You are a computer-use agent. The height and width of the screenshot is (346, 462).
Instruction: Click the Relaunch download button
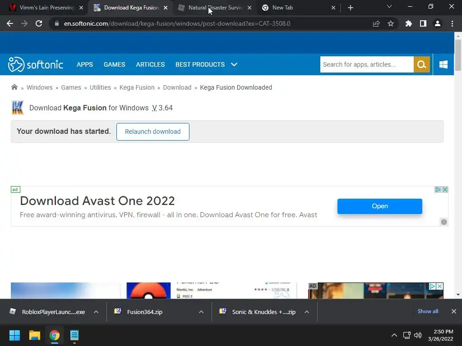[x=152, y=132]
